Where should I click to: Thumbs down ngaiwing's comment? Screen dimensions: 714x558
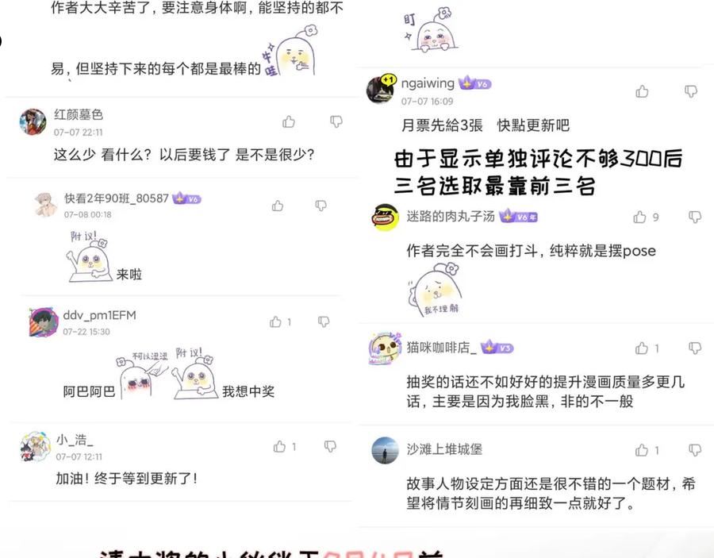[691, 91]
